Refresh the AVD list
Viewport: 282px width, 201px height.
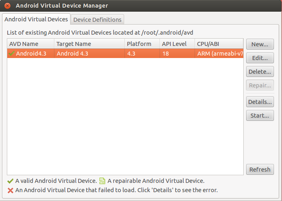[260, 170]
